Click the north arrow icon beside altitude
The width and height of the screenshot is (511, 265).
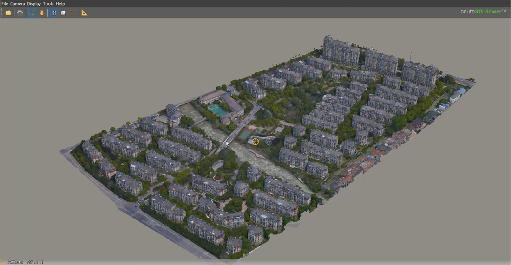pyautogui.click(x=41, y=262)
